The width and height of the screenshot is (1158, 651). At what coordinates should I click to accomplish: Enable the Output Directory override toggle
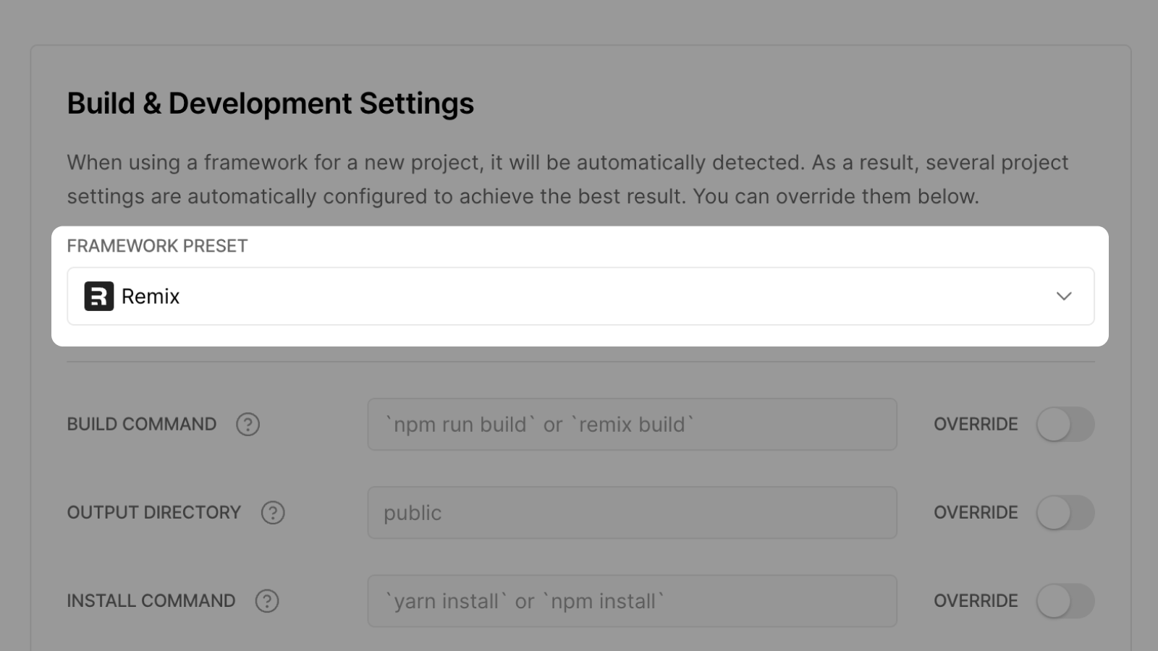[1065, 513]
